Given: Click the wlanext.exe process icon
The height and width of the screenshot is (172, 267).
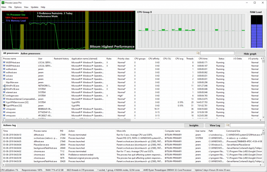Looking at the screenshot, I should pos(4,92).
